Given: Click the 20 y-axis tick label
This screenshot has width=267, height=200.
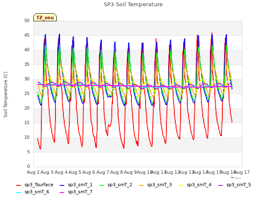Looking at the screenshot, I should 27,108.
